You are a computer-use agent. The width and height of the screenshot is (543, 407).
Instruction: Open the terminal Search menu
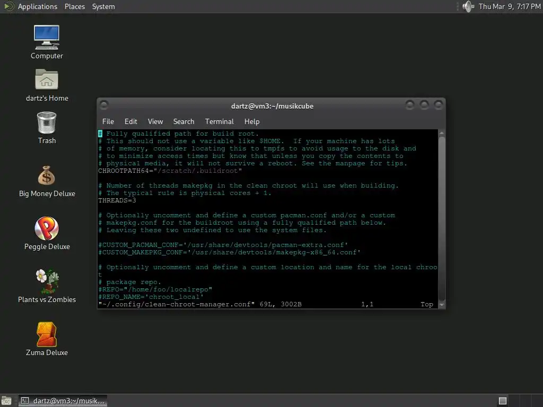coord(183,121)
